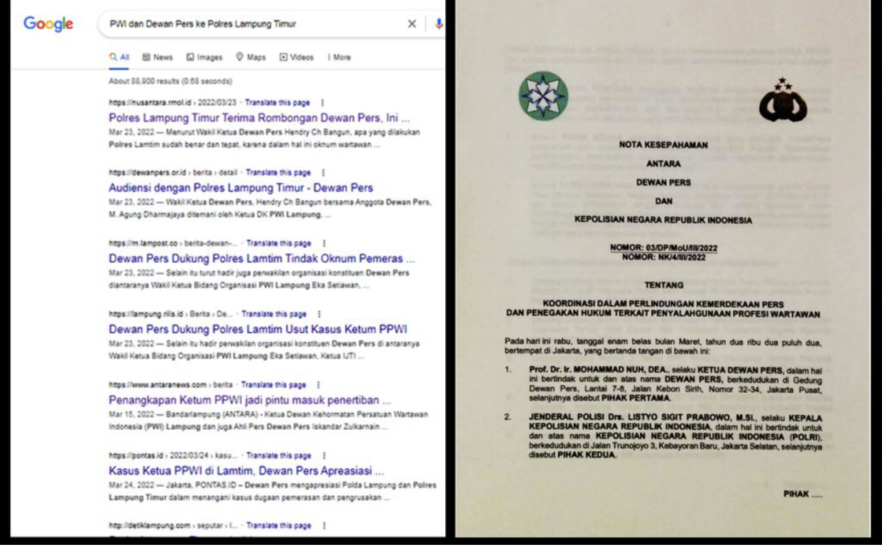Switch to the Images tab
The width and height of the screenshot is (882, 552).
pyautogui.click(x=205, y=57)
